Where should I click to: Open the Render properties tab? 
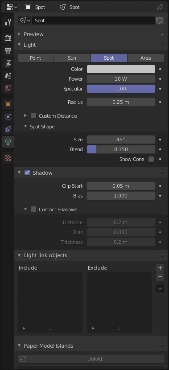8,38
